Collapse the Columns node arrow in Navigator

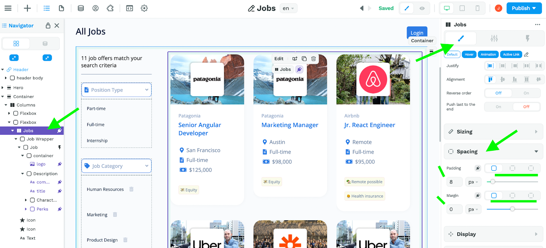[6, 105]
